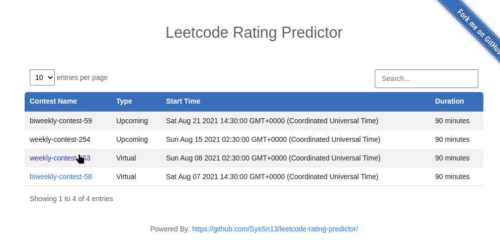Viewport: 500px width, 247px height.
Task: Click the Sat Aug 21 2021 start time
Action: point(272,121)
